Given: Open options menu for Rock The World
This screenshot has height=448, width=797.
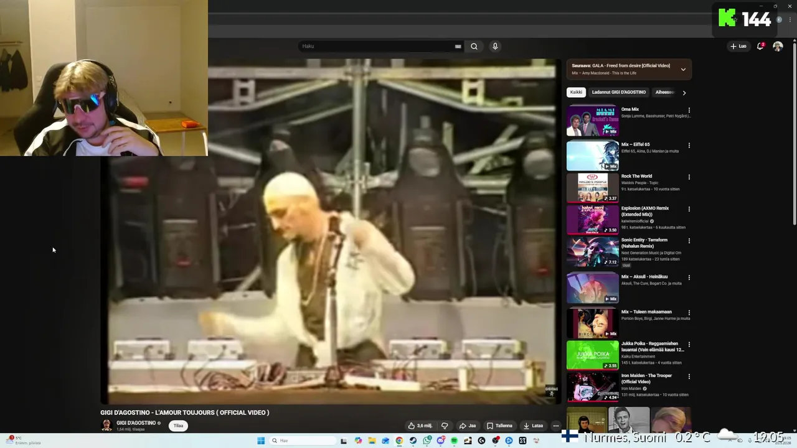Looking at the screenshot, I should (689, 177).
